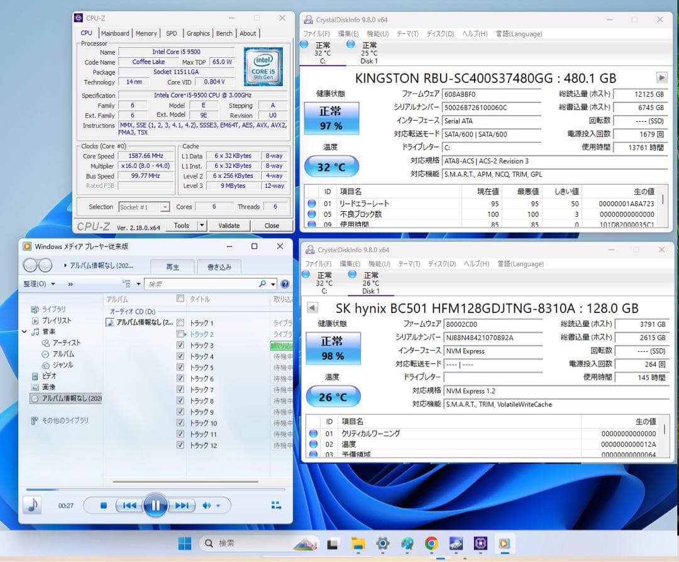Open Settings gear from the taskbar
The width and height of the screenshot is (679, 562).
pos(383,543)
